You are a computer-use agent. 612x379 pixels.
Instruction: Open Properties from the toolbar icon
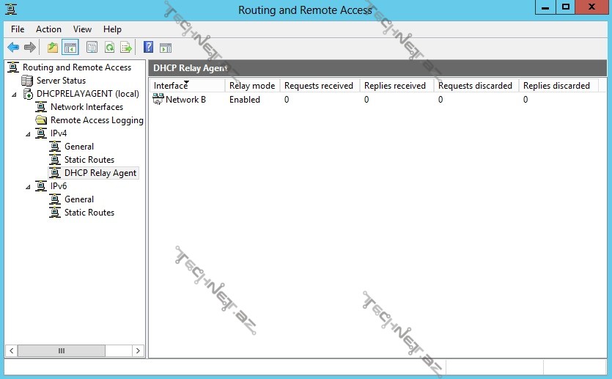92,48
